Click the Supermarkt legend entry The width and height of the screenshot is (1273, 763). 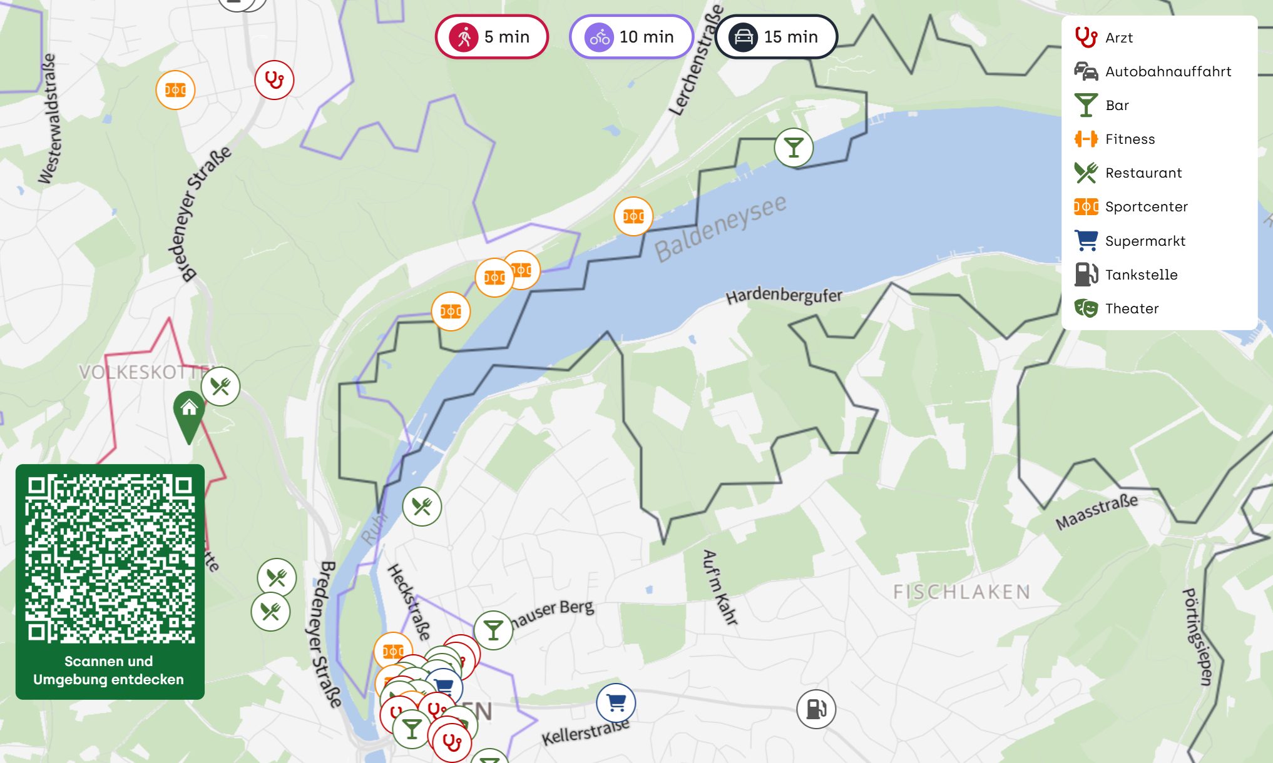click(1130, 241)
